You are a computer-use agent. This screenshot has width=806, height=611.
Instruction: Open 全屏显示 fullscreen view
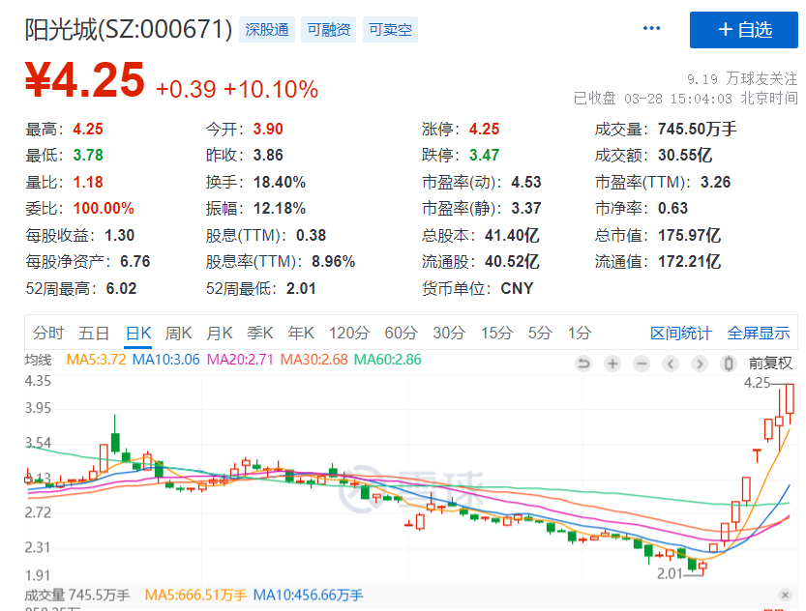click(x=759, y=334)
